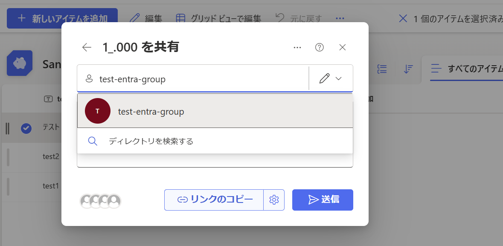Open the dialog's more options ellipsis
Viewport: 503px width, 246px height.
point(297,47)
